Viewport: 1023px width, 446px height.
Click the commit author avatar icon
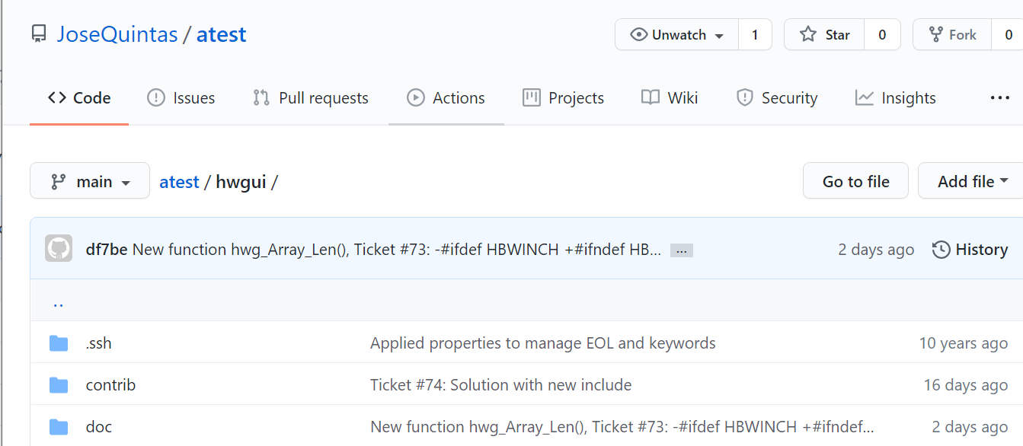59,249
